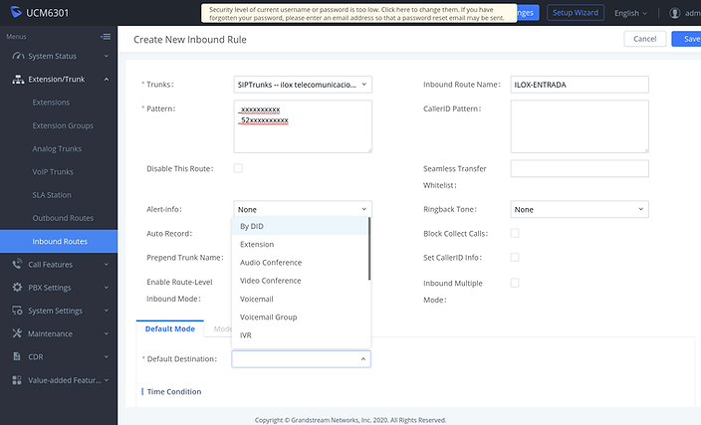
Task: Click the PBX Settings gear icon
Action: (17, 288)
